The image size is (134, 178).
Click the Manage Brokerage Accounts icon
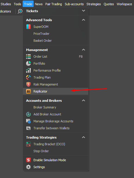(28, 121)
